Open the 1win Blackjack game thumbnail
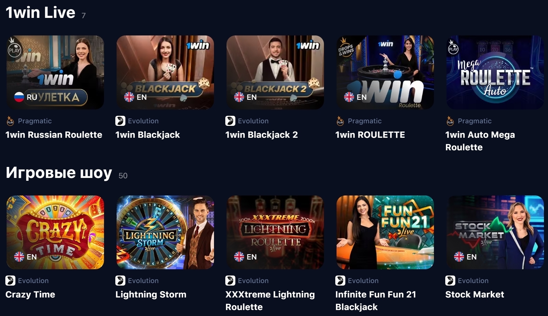The width and height of the screenshot is (548, 316). pos(165,72)
